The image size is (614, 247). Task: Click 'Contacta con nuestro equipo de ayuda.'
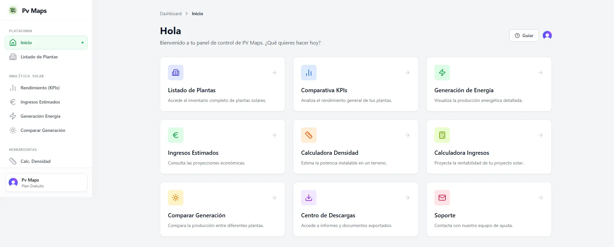(x=473, y=225)
